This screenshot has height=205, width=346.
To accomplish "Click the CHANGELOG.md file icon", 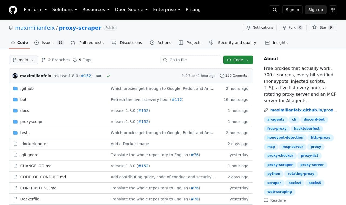I will pos(15,166).
